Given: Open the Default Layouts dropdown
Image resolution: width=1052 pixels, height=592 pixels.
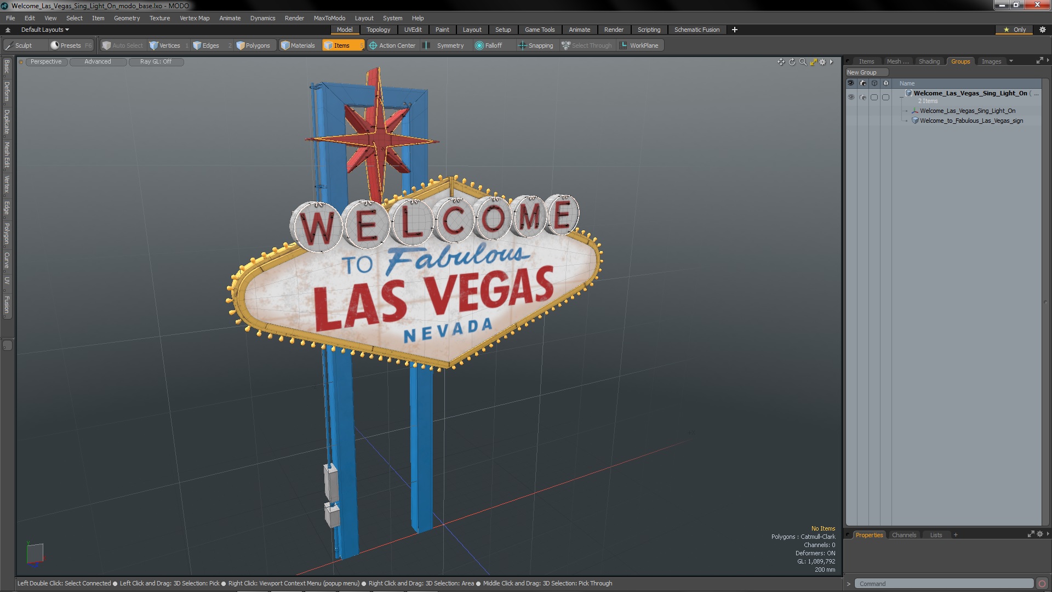Looking at the screenshot, I should pos(45,30).
